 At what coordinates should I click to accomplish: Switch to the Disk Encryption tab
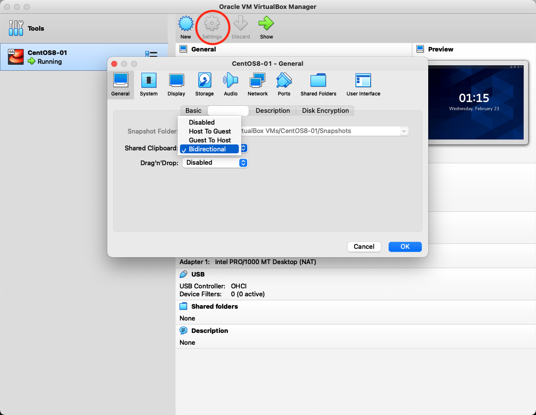click(x=325, y=110)
